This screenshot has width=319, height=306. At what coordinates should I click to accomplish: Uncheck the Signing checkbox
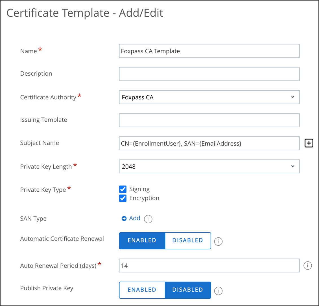[x=123, y=189]
